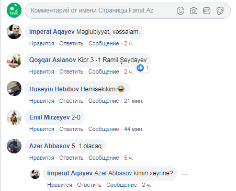The height and width of the screenshot is (191, 236).
Task: Open Qoşqar Aslanov's profile name link
Action: point(52,60)
